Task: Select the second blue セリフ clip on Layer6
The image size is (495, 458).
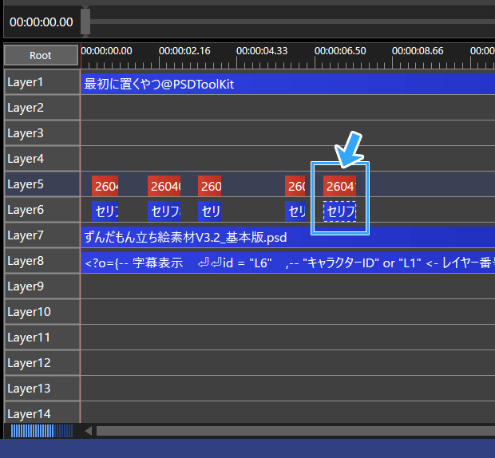Action: [x=164, y=211]
